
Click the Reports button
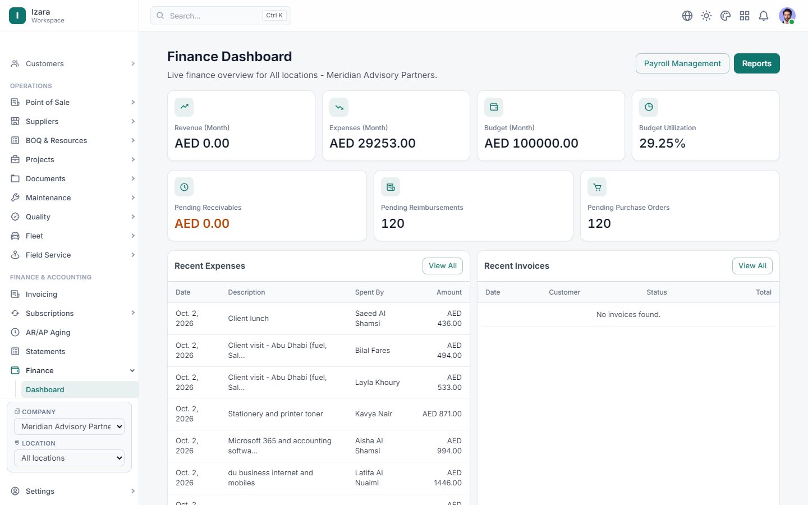tap(756, 63)
